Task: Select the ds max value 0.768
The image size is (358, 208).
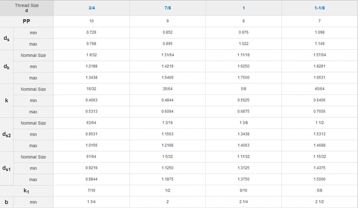Action: [91, 43]
